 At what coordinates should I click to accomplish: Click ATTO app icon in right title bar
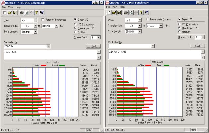[107, 3]
